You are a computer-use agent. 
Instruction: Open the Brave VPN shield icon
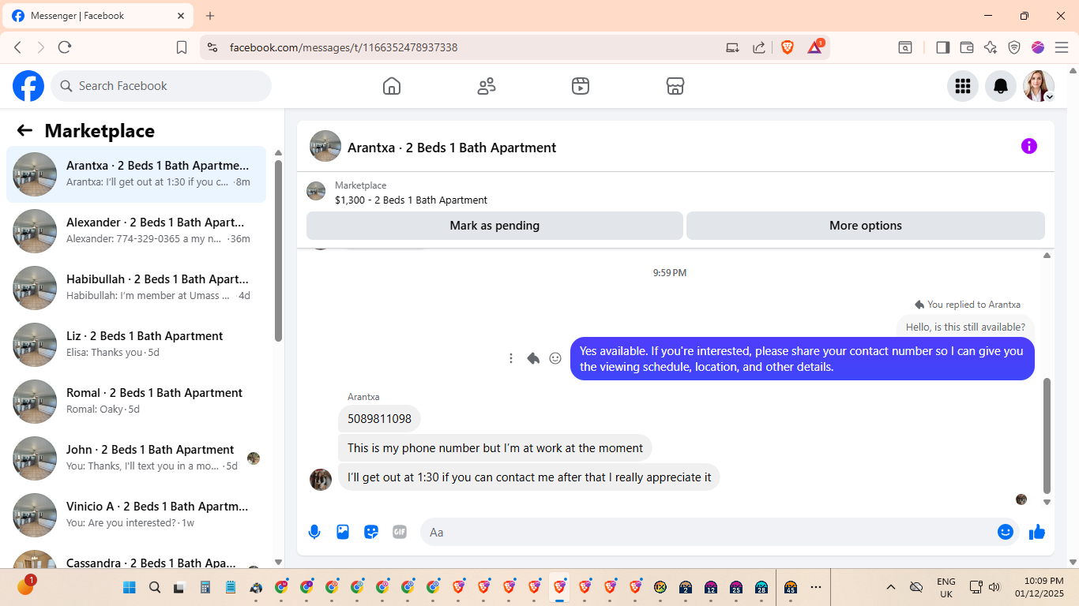click(1014, 47)
